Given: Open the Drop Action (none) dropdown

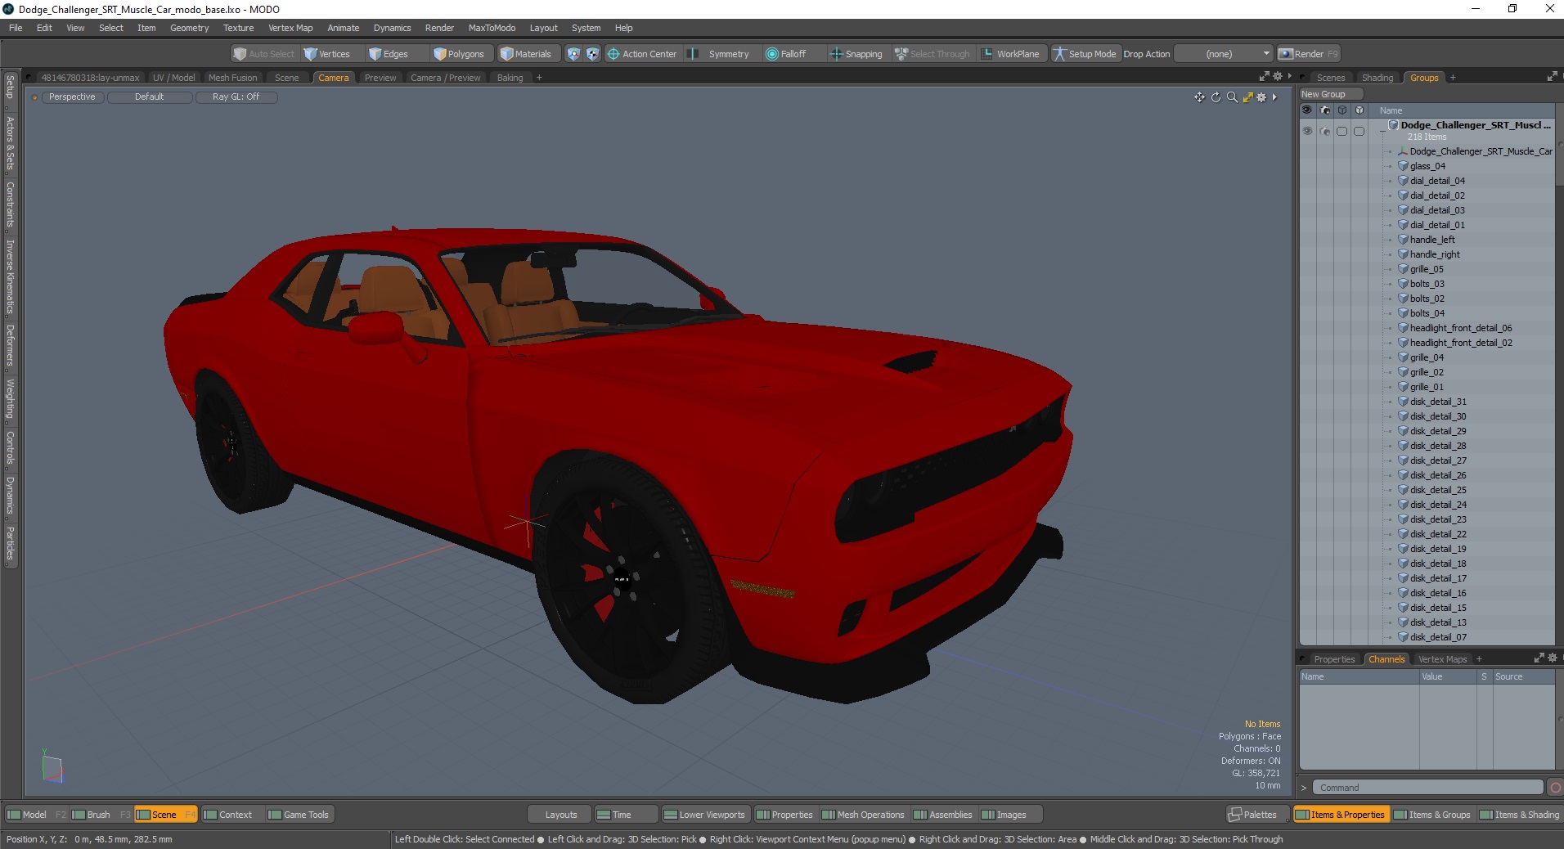Looking at the screenshot, I should pyautogui.click(x=1224, y=54).
